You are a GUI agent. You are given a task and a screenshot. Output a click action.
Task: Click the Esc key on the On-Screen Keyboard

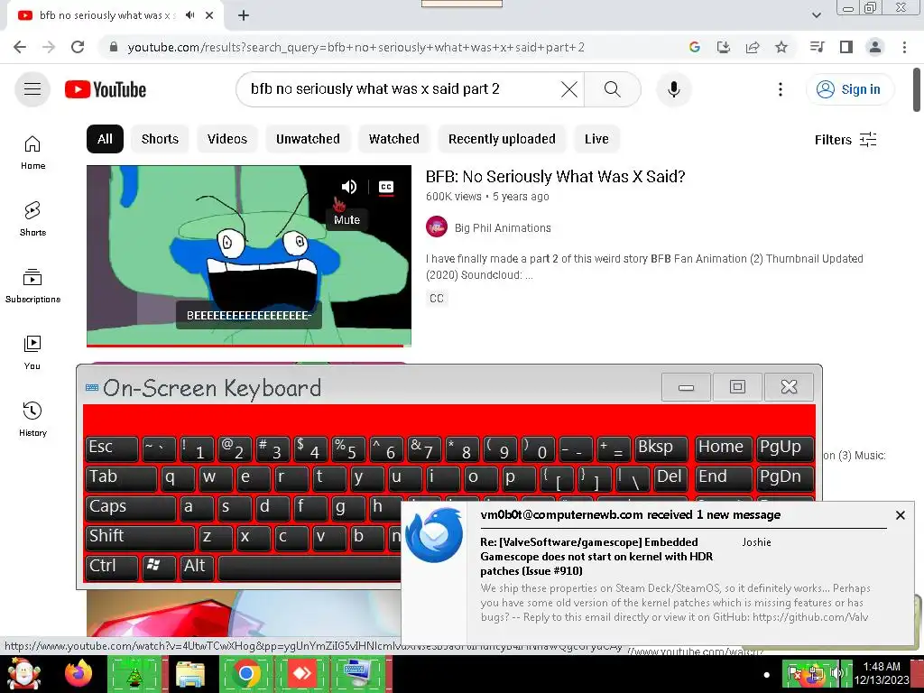coord(111,448)
